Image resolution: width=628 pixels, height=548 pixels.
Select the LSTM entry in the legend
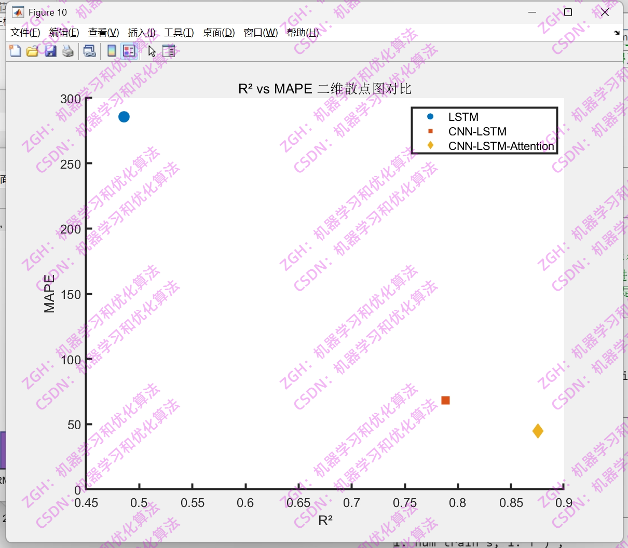463,117
